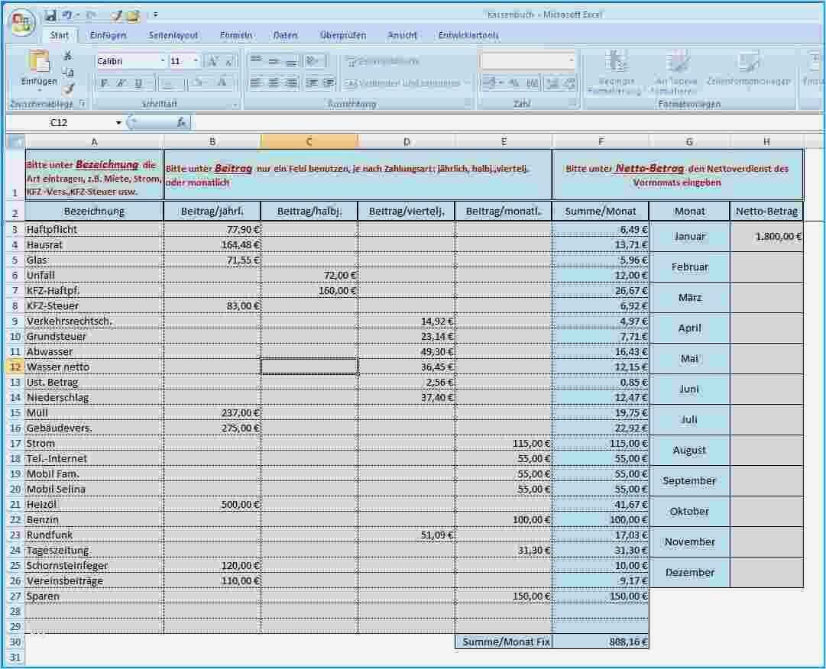Switch to the Formeln tab
The width and height of the screenshot is (826, 669).
pos(236,35)
